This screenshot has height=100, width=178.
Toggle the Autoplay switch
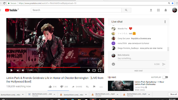[165, 77]
